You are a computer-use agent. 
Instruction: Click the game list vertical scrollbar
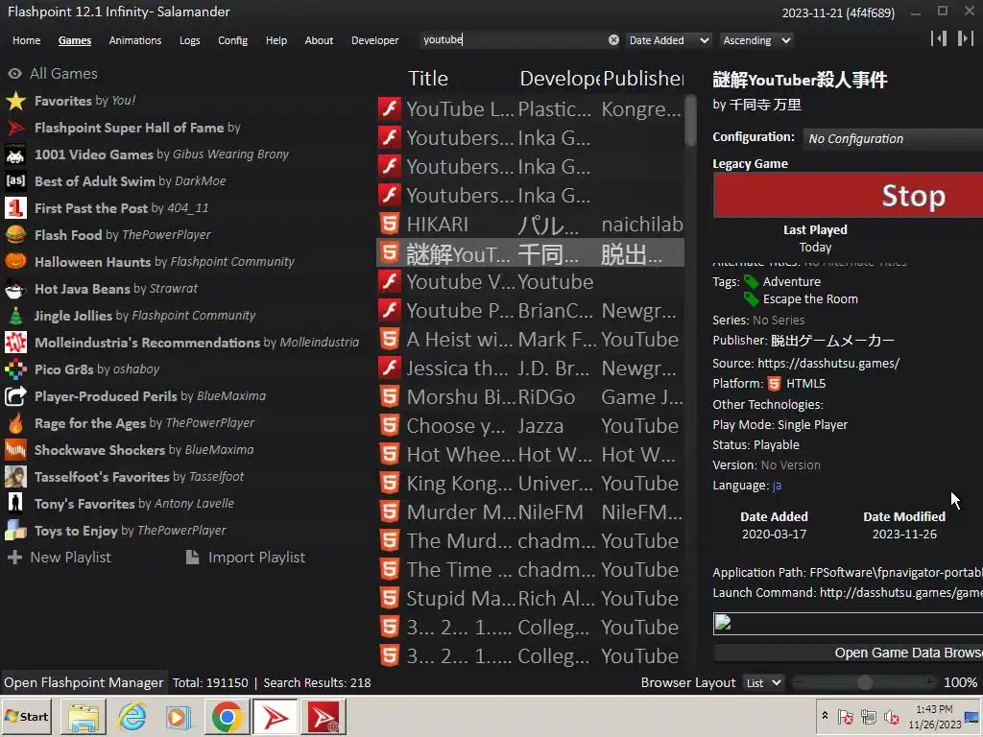pyautogui.click(x=690, y=120)
